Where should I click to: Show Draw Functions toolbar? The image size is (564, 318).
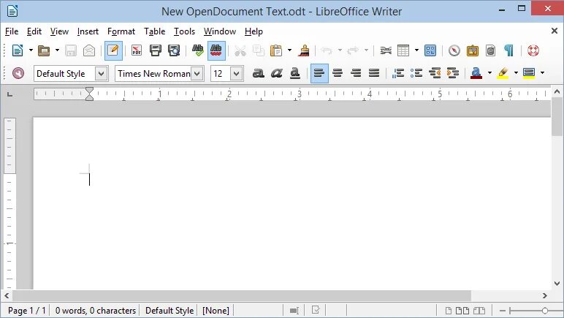coord(430,50)
